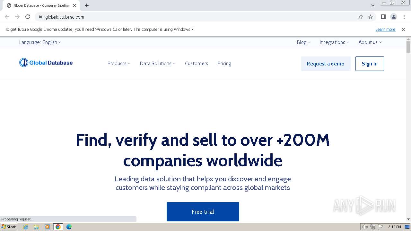This screenshot has height=231, width=411.
Task: Click the page vertical scrollbar thumb
Action: click(x=408, y=47)
